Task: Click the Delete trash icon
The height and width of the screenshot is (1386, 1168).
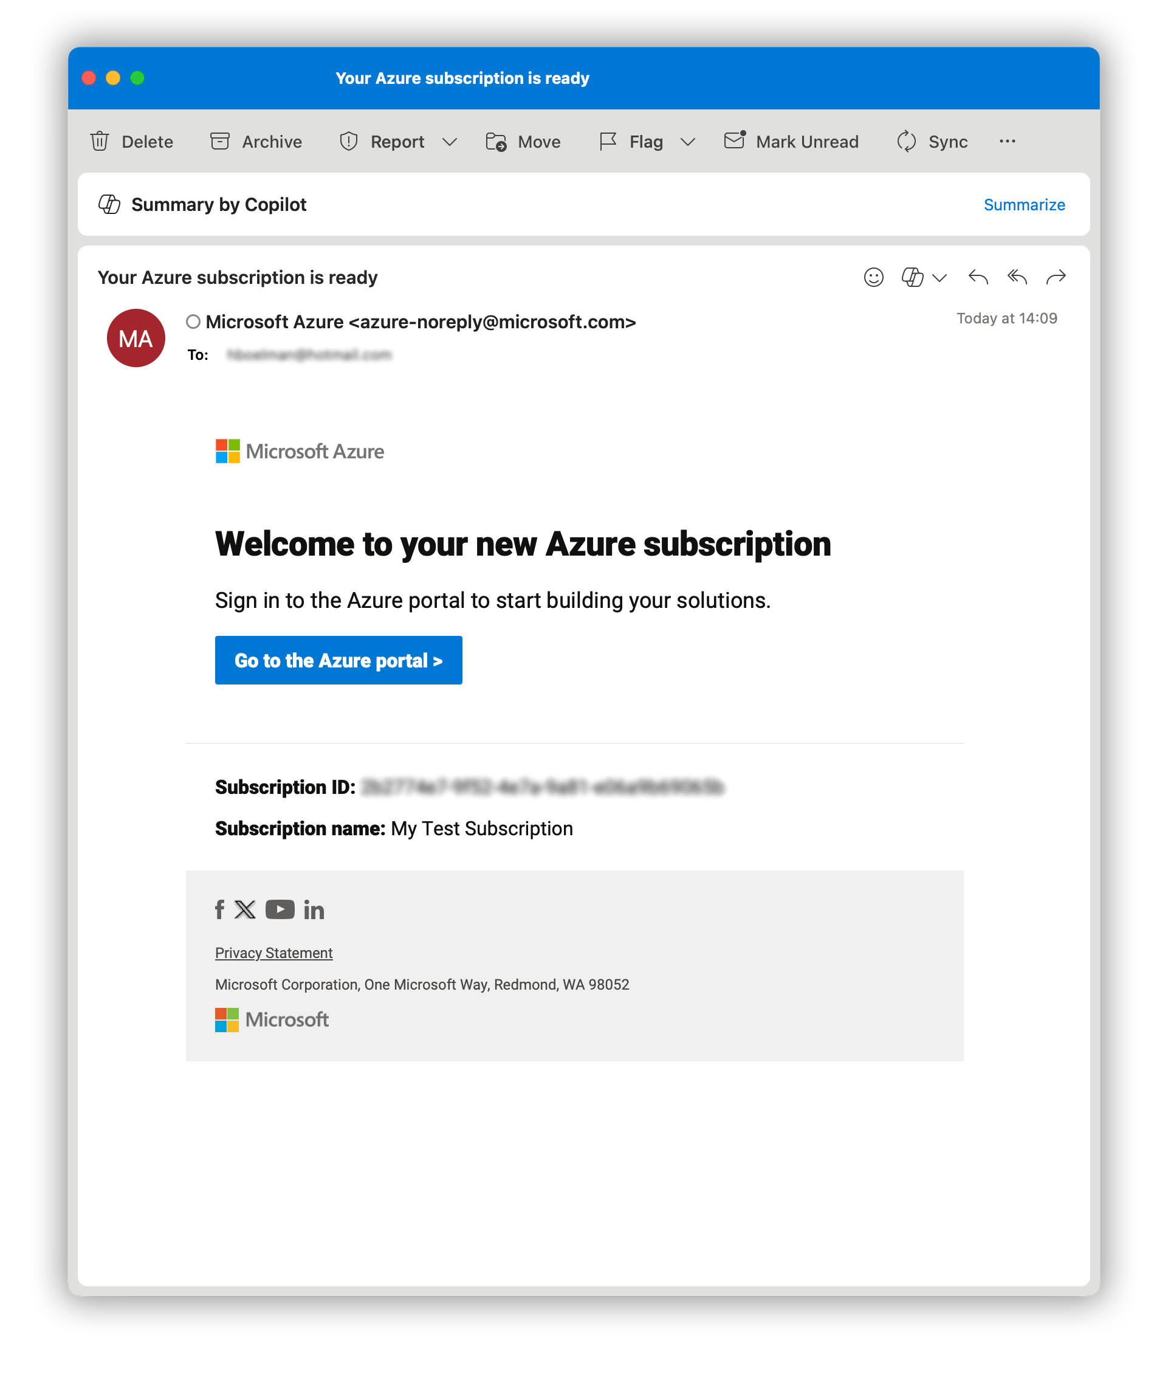Action: point(100,142)
